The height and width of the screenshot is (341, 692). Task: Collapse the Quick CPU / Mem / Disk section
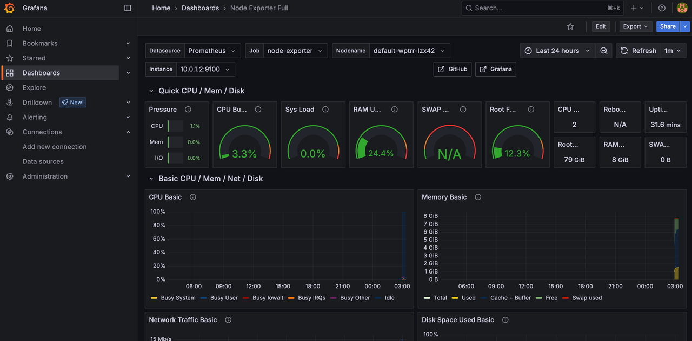tap(151, 91)
